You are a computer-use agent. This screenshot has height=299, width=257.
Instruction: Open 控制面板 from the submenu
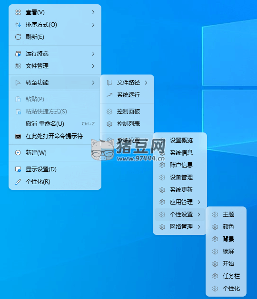pyautogui.click(x=127, y=112)
